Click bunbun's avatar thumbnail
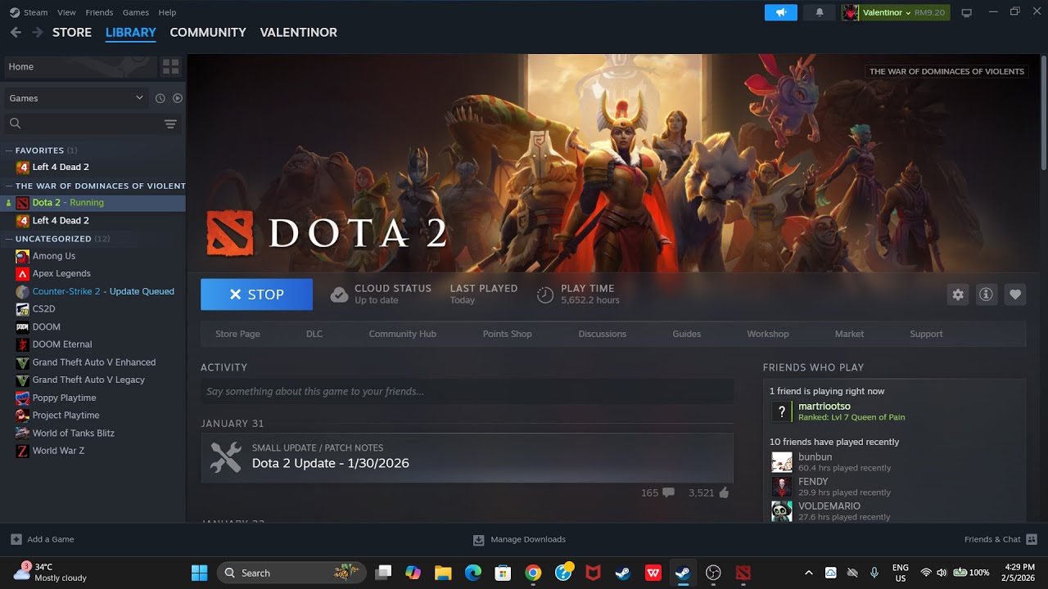1048x589 pixels. [782, 462]
